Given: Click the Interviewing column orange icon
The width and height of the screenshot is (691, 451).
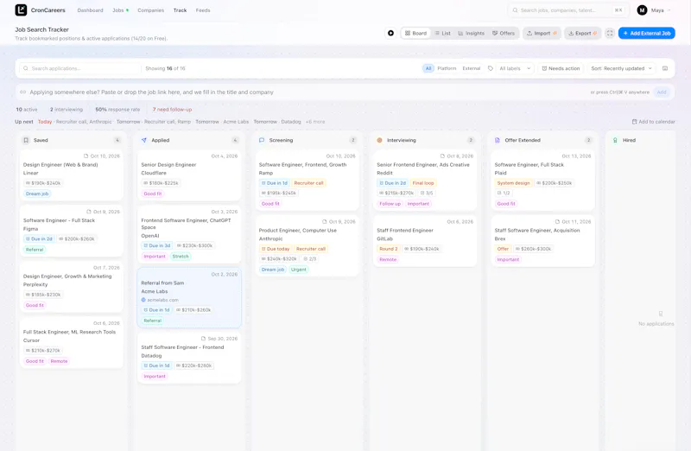Looking at the screenshot, I should [379, 140].
